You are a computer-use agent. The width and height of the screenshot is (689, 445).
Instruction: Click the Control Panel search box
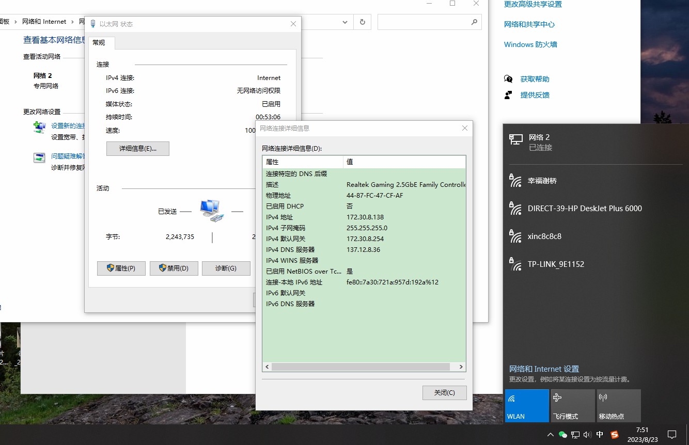[424, 22]
